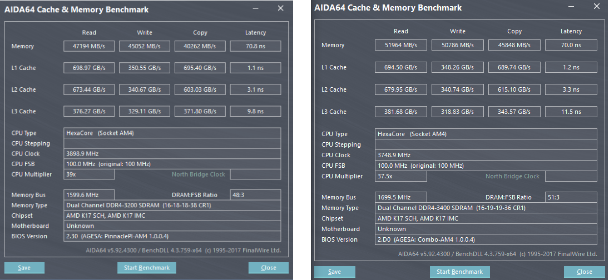
Task: Select the 51:3 DRAM:FSB ratio field
Action: tap(571, 197)
